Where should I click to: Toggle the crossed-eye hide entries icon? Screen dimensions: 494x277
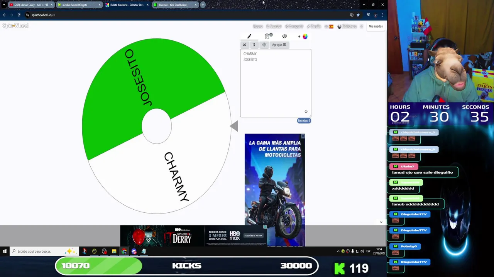tap(284, 36)
